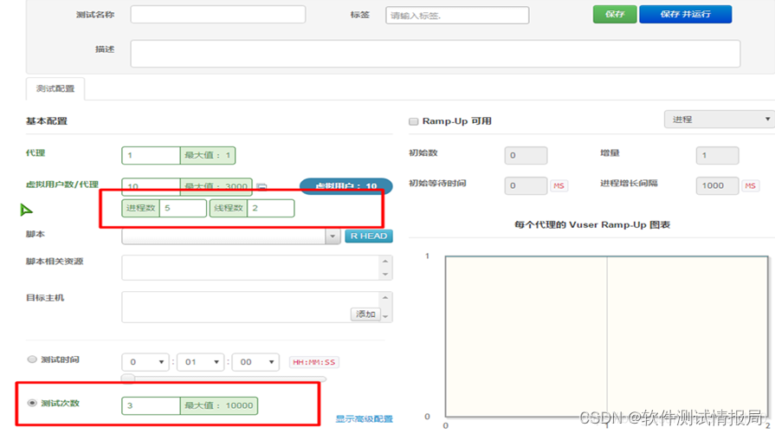Image resolution: width=775 pixels, height=434 pixels.
Task: Edit the 进程增长间隔 field
Action: coord(717,186)
